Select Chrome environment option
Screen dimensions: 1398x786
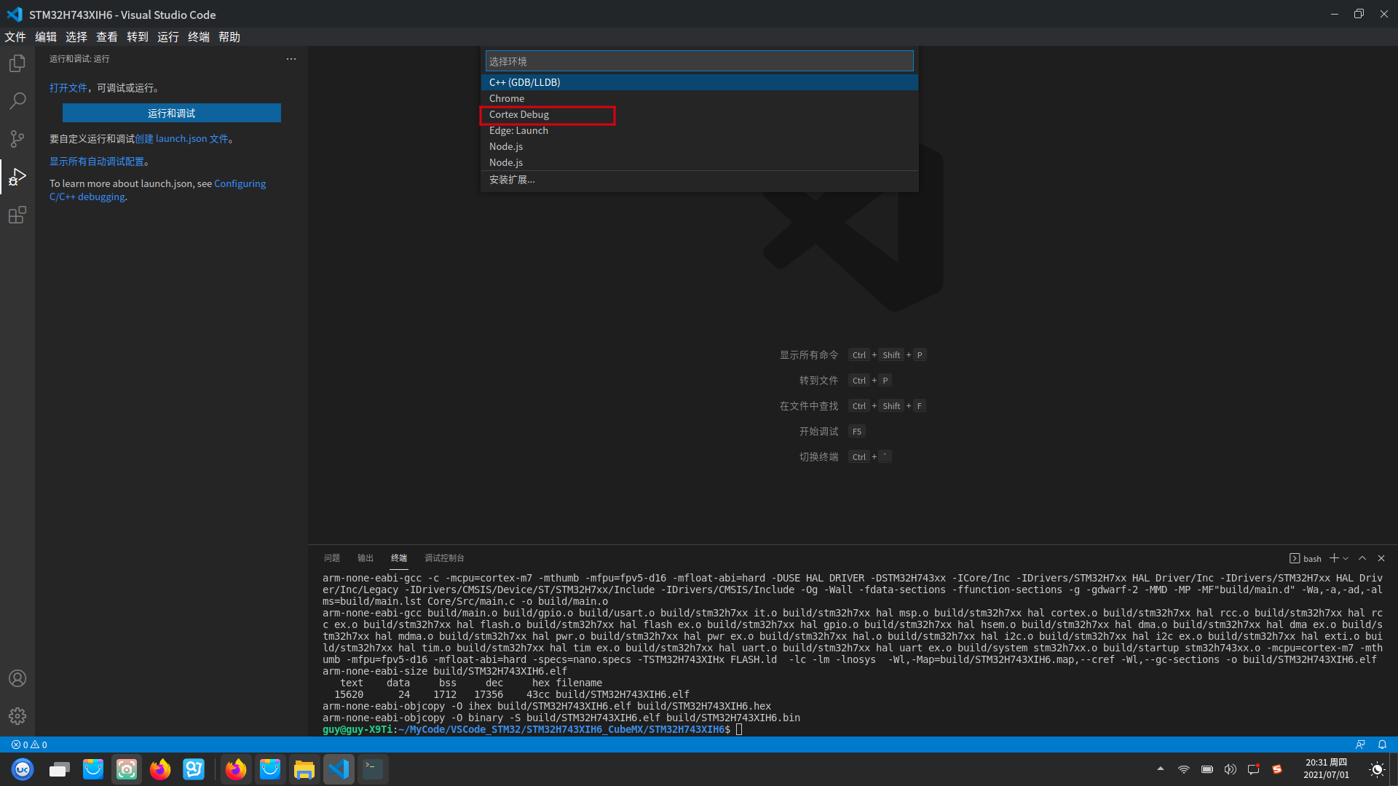click(x=699, y=98)
